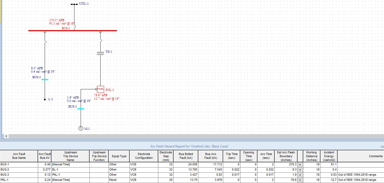Expand details for the BUS-1 row
Viewport: 384px width, 183px height.
(x=300, y=165)
